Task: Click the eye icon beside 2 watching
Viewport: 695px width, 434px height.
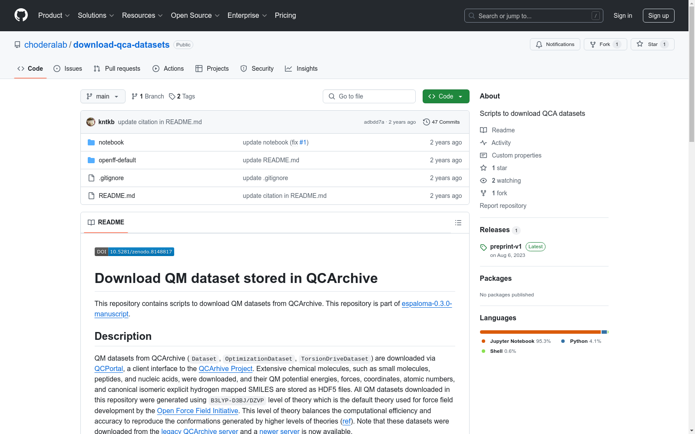Action: [x=483, y=181]
